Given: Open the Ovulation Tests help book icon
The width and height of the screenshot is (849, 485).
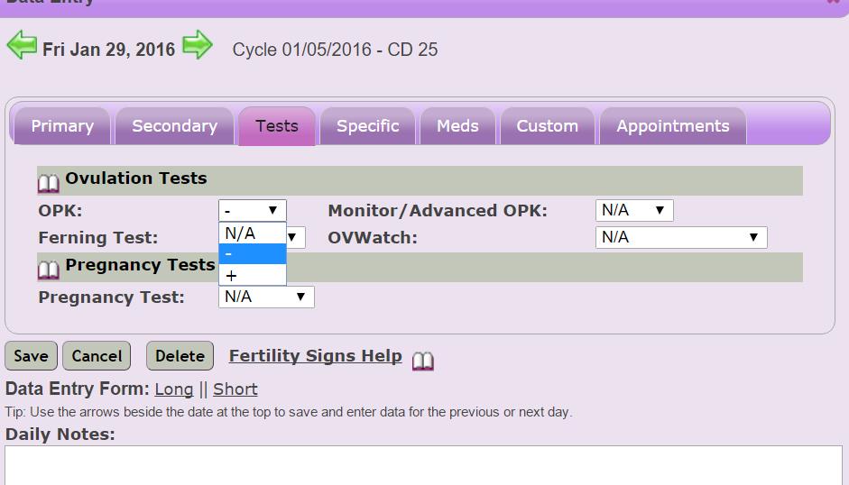Looking at the screenshot, I should click(x=49, y=181).
